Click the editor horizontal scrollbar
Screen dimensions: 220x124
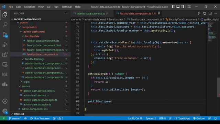[142, 115]
